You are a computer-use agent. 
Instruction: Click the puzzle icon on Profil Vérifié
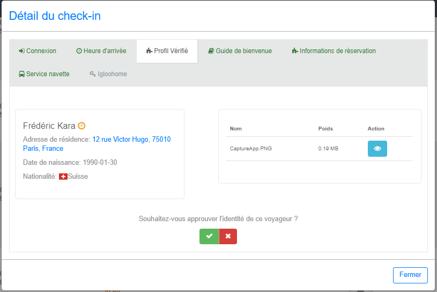click(x=149, y=51)
